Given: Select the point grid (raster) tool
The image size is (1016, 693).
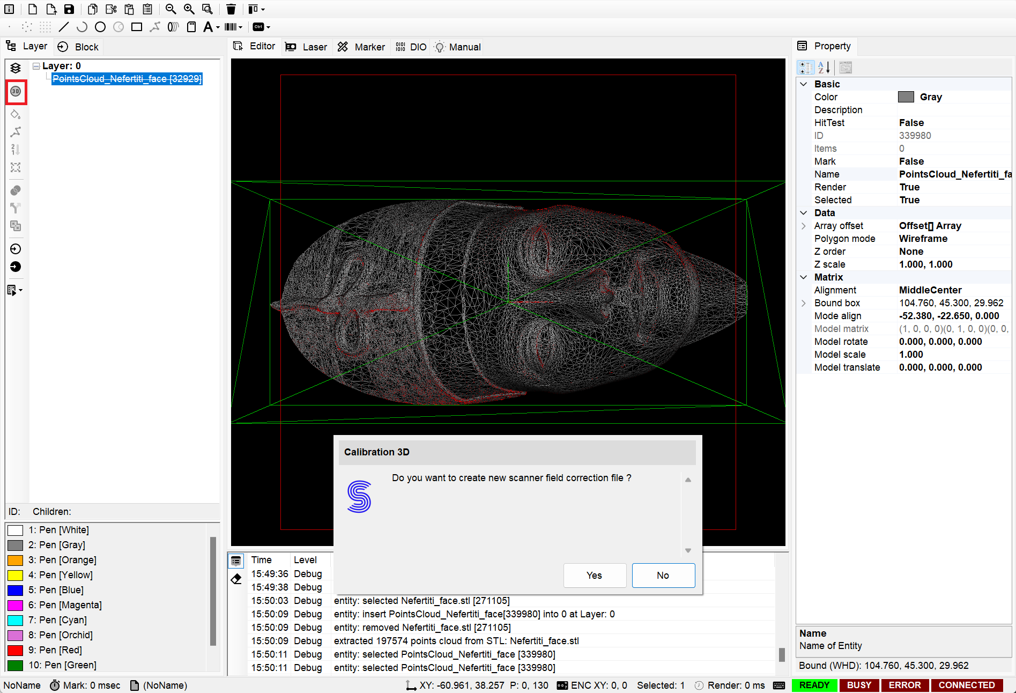Looking at the screenshot, I should pos(45,27).
